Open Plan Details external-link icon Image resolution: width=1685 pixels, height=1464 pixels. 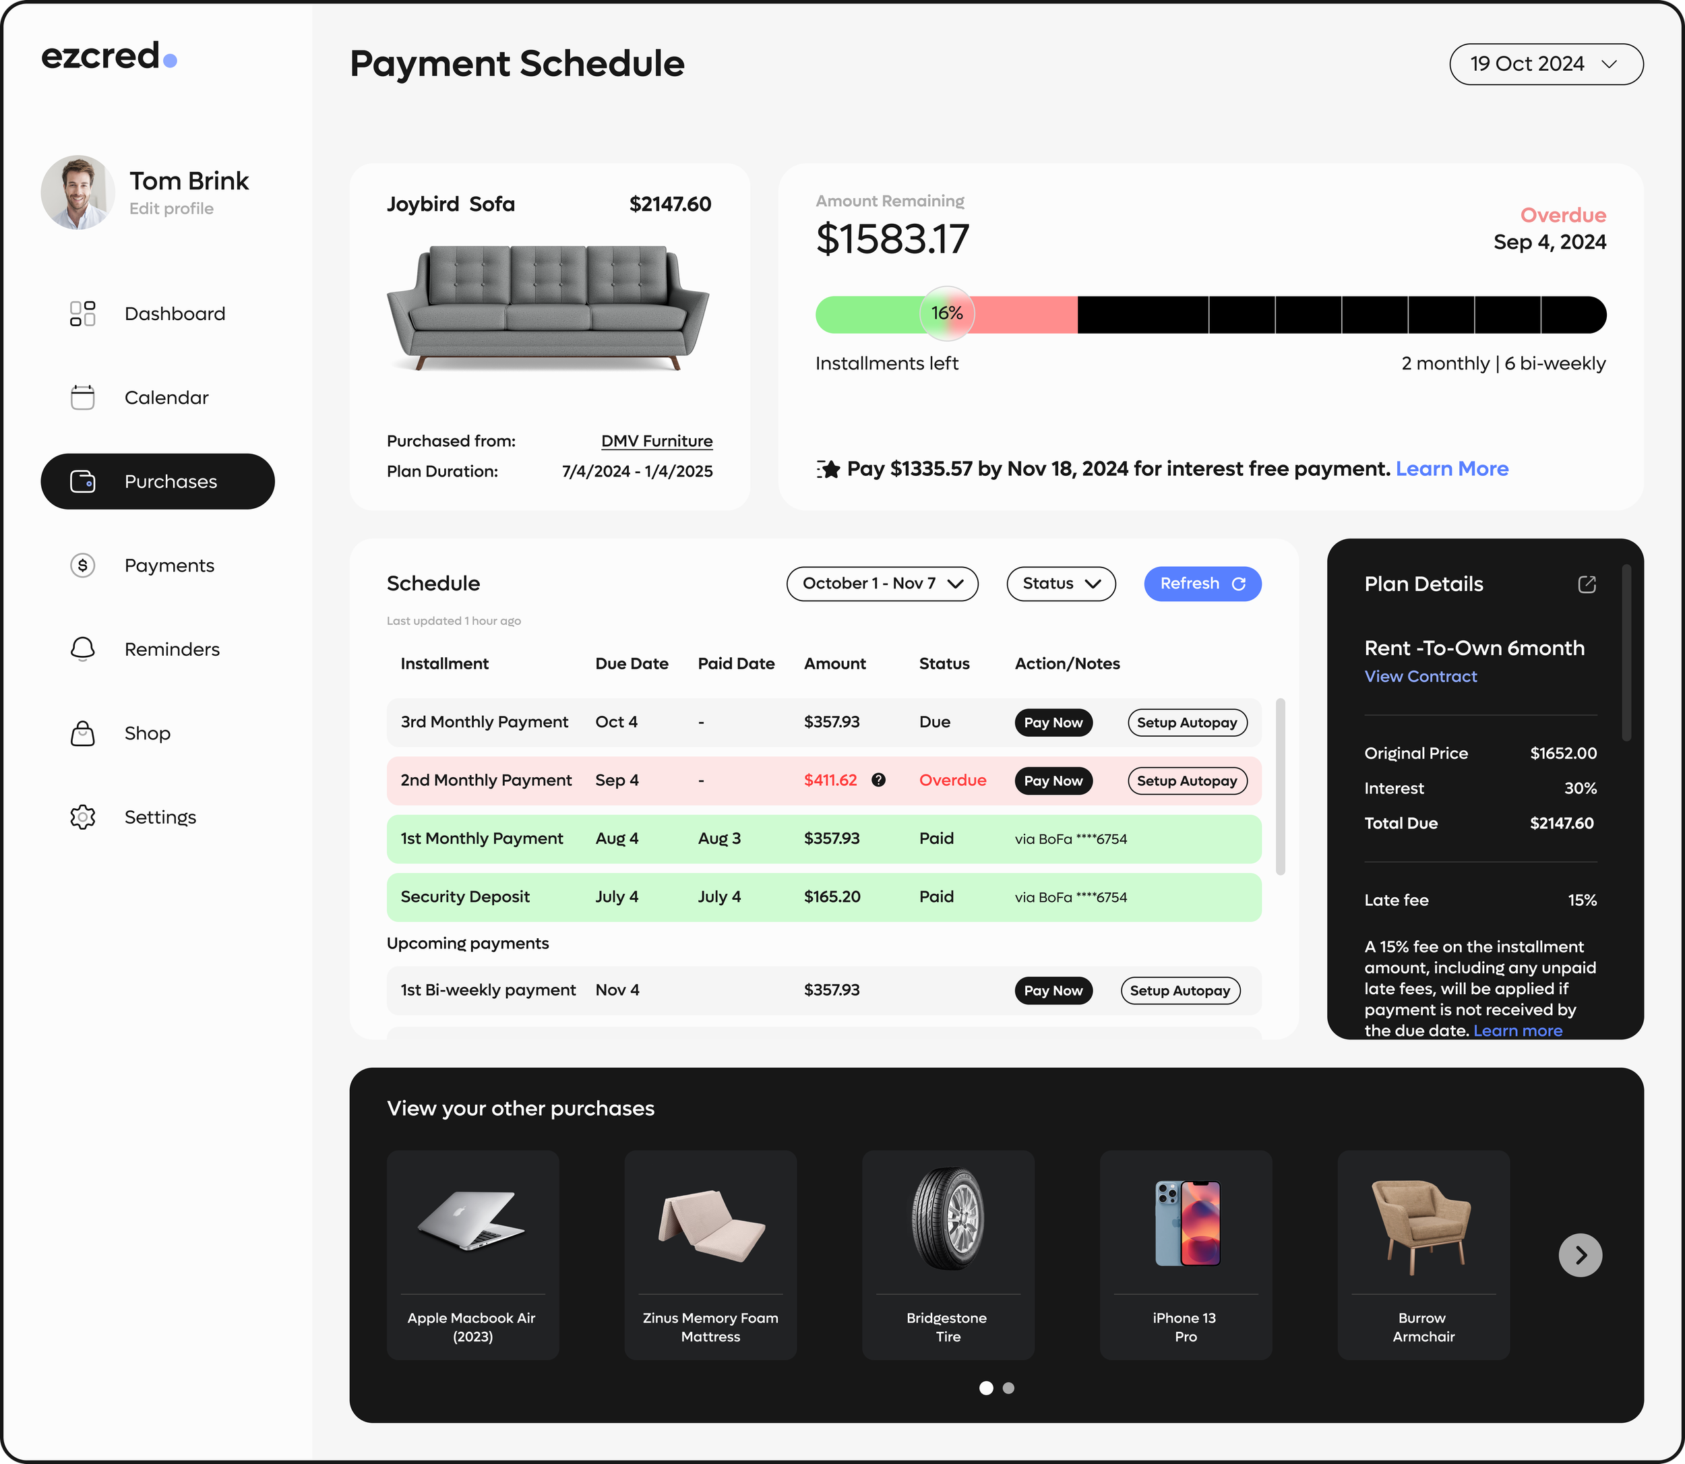point(1586,584)
